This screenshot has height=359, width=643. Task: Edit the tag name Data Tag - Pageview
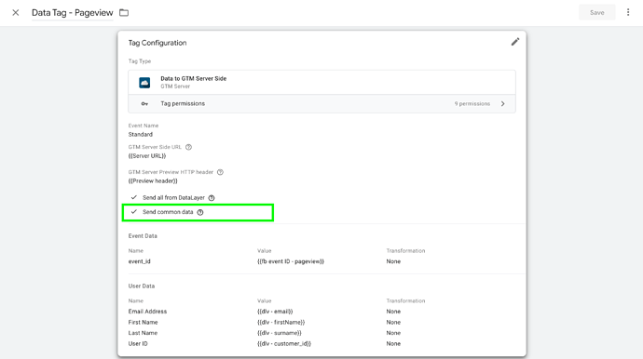pyautogui.click(x=72, y=13)
